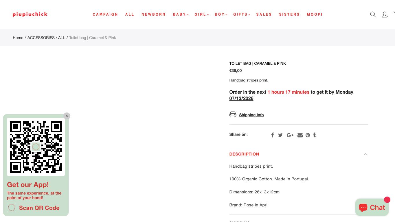Open the Shipping Info link
Viewport: 395px width, 222px height.
click(x=251, y=115)
